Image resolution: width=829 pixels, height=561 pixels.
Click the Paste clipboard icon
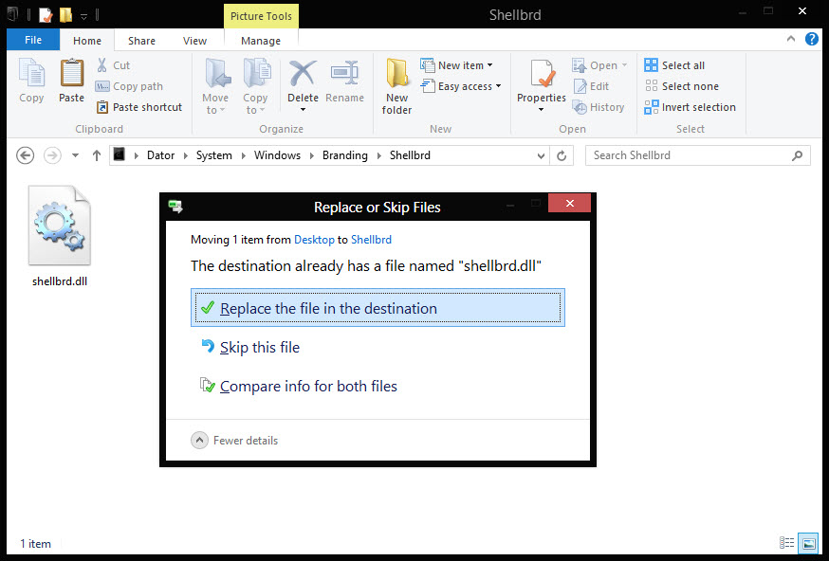71,73
